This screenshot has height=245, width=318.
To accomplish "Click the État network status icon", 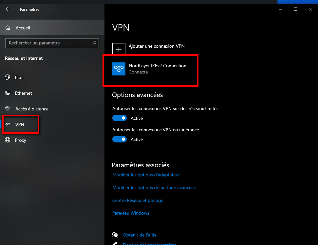I will 7,77.
